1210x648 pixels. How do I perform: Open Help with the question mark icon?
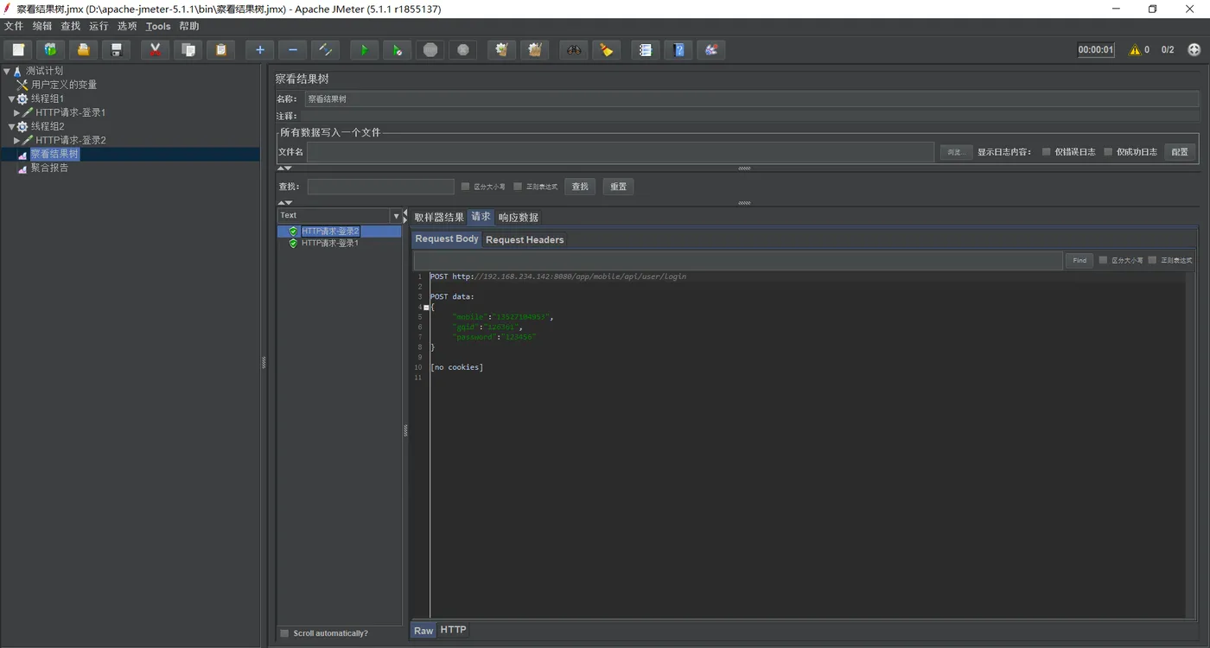(x=678, y=49)
